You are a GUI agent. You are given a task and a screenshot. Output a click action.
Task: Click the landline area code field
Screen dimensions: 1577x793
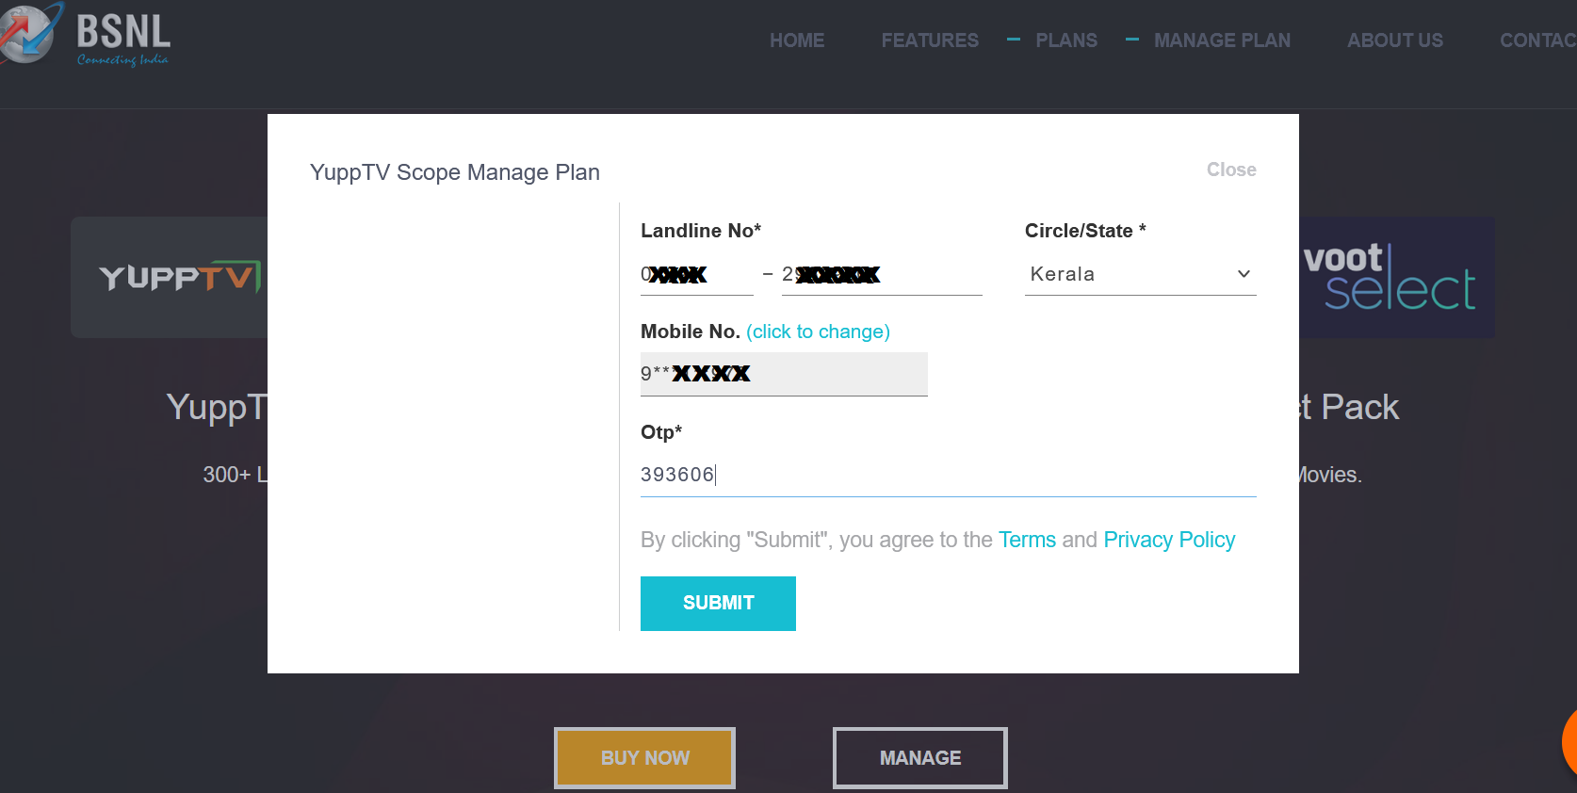tap(697, 275)
